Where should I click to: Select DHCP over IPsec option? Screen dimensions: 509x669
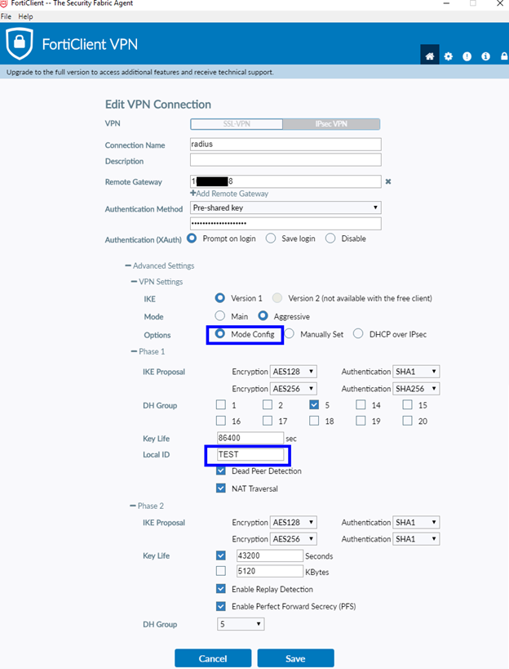point(358,334)
